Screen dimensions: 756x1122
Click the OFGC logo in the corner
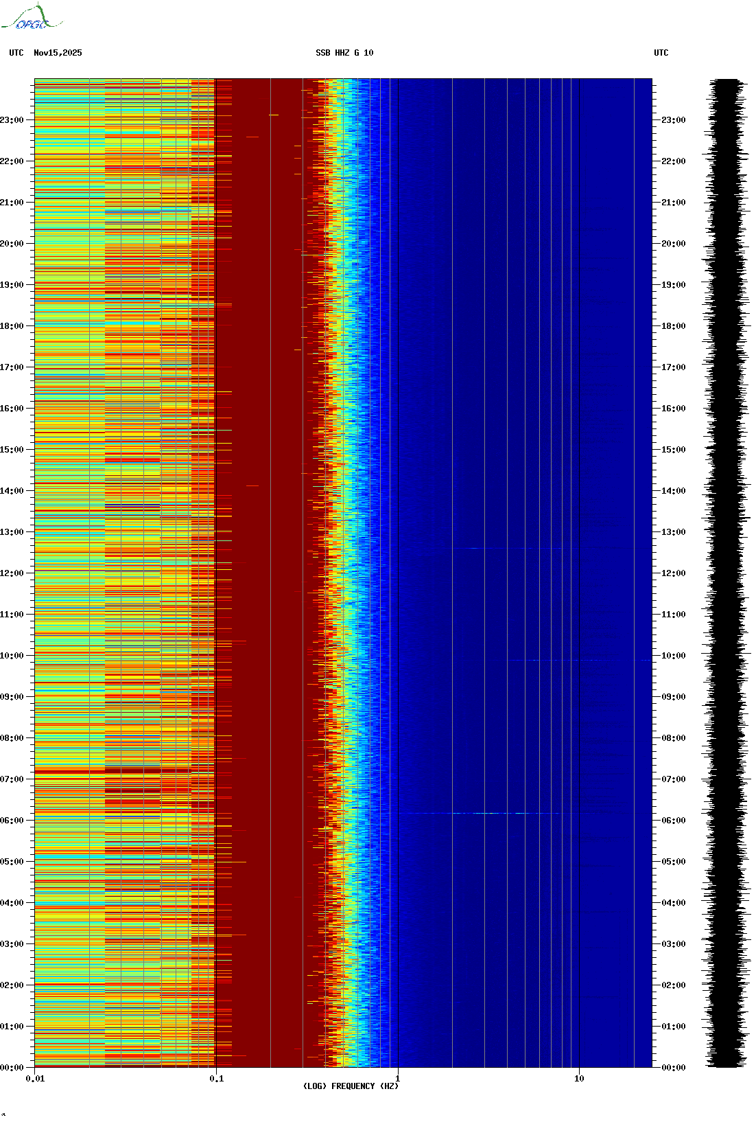tap(31, 19)
